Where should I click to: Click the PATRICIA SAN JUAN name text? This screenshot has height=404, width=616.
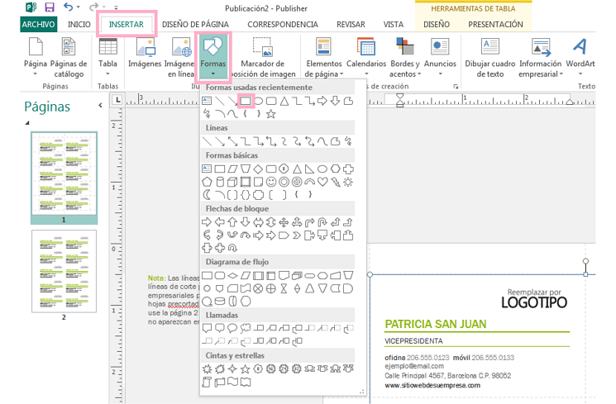pos(435,324)
